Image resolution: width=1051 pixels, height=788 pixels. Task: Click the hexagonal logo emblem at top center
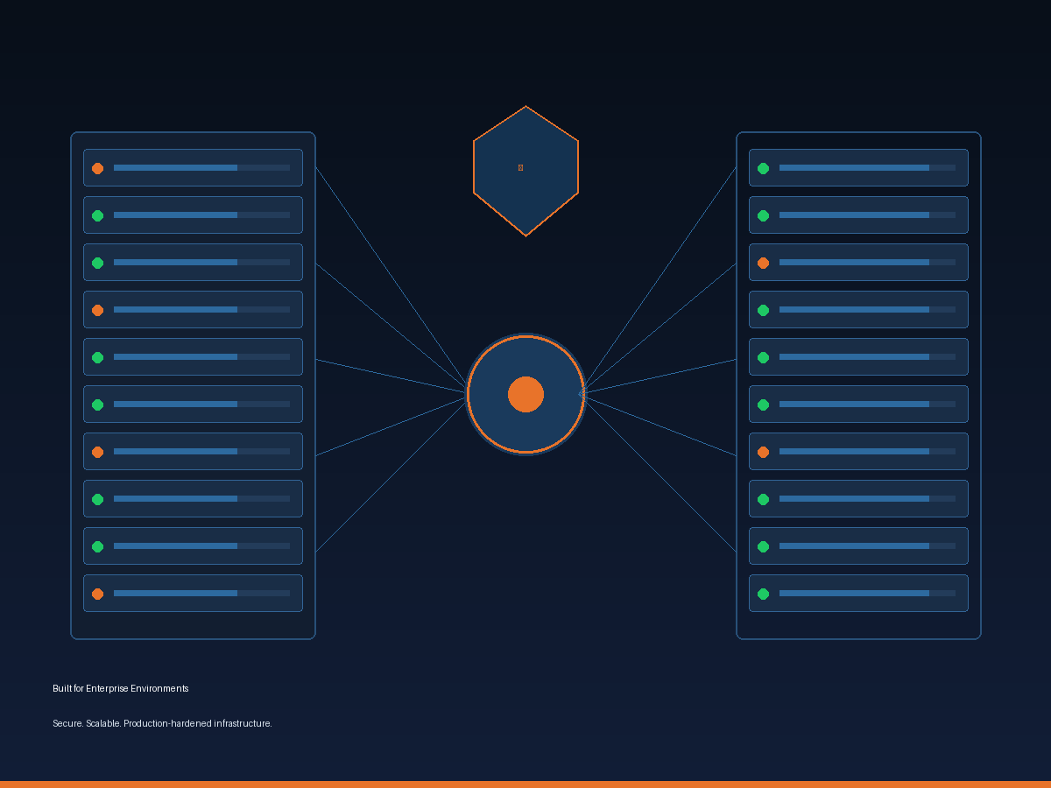click(x=525, y=168)
